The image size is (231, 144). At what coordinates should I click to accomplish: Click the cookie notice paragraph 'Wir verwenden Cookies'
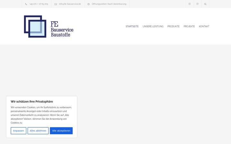click(x=41, y=115)
